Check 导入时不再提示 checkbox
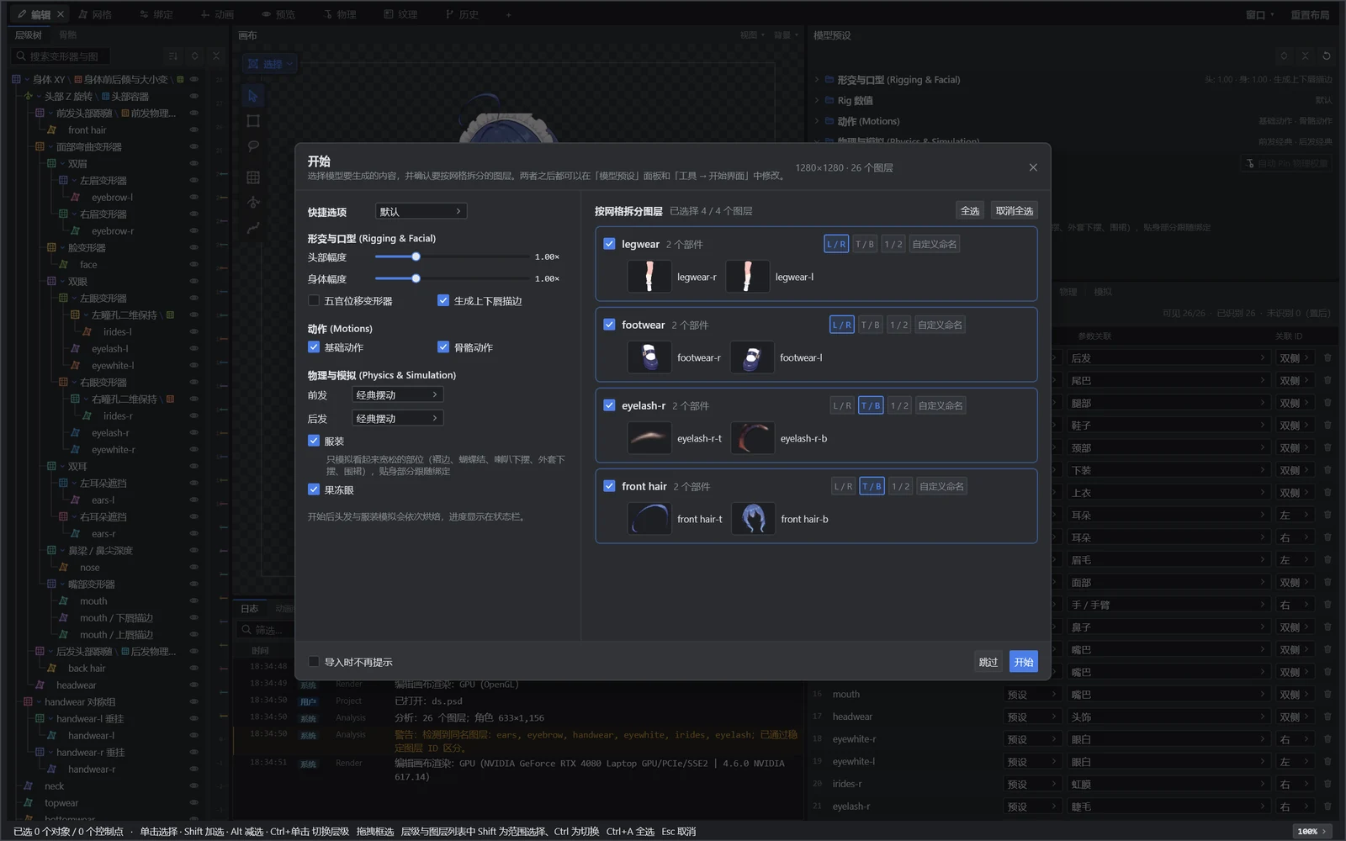This screenshot has width=1346, height=841. (314, 662)
